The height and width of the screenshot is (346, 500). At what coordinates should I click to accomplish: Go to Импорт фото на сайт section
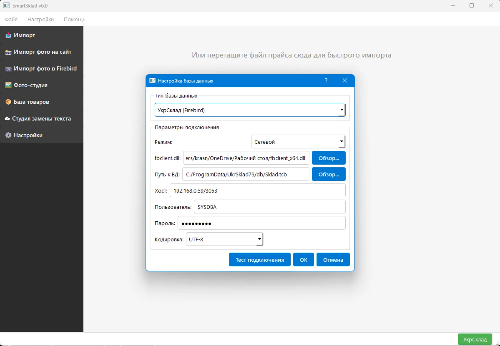pyautogui.click(x=42, y=52)
